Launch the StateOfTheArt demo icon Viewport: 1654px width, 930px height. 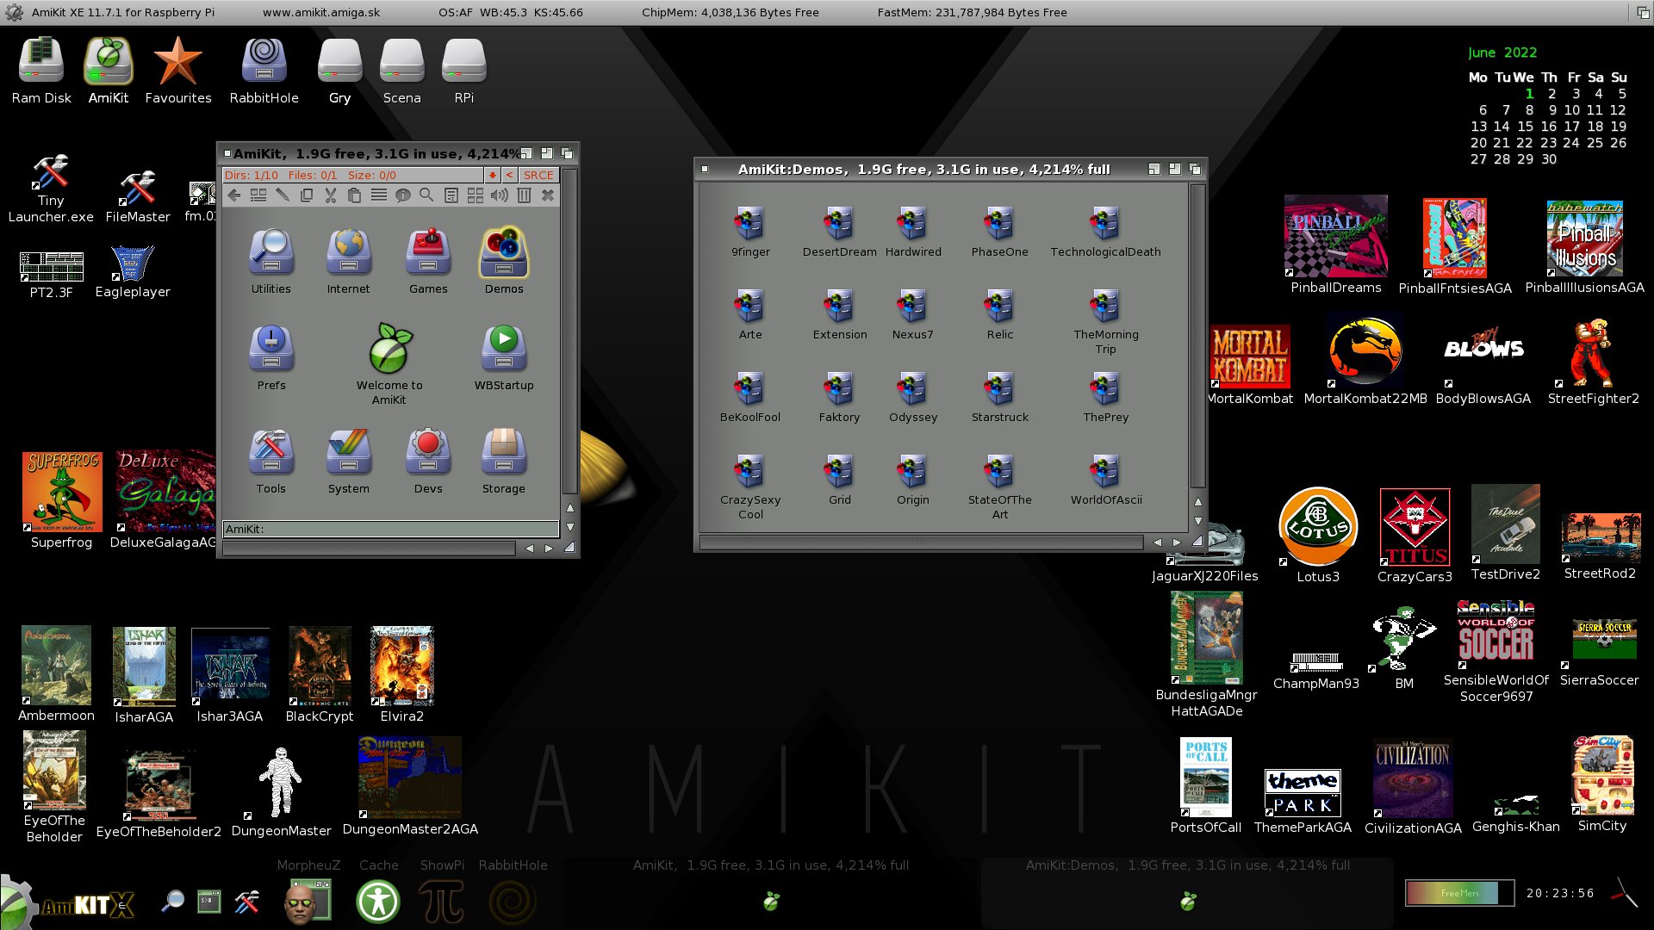(999, 487)
